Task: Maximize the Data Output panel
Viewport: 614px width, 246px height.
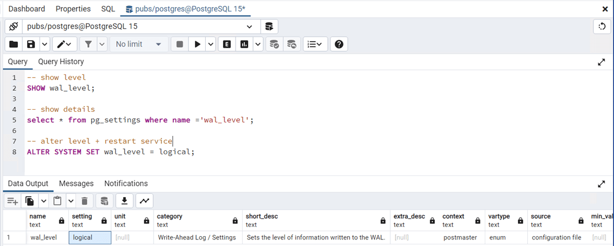Action: tap(602, 184)
